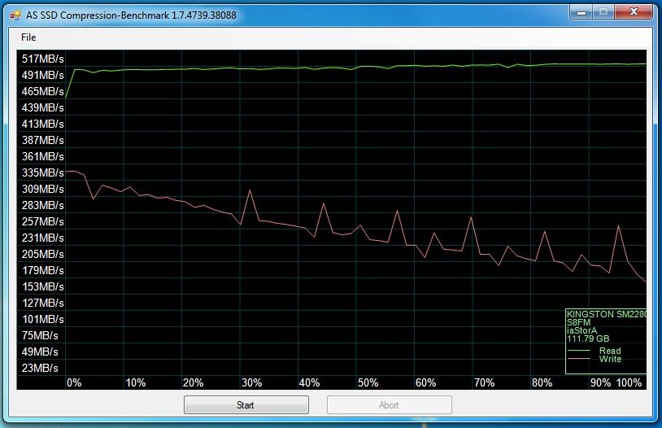
Task: Click the 517MB/s axis label
Action: 42,59
